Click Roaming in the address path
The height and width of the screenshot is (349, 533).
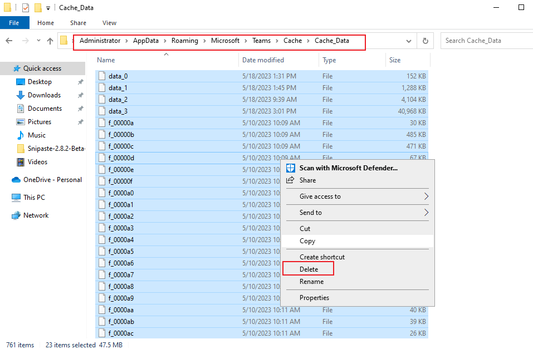184,41
